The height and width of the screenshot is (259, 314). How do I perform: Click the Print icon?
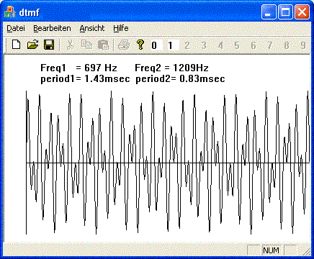pos(124,45)
